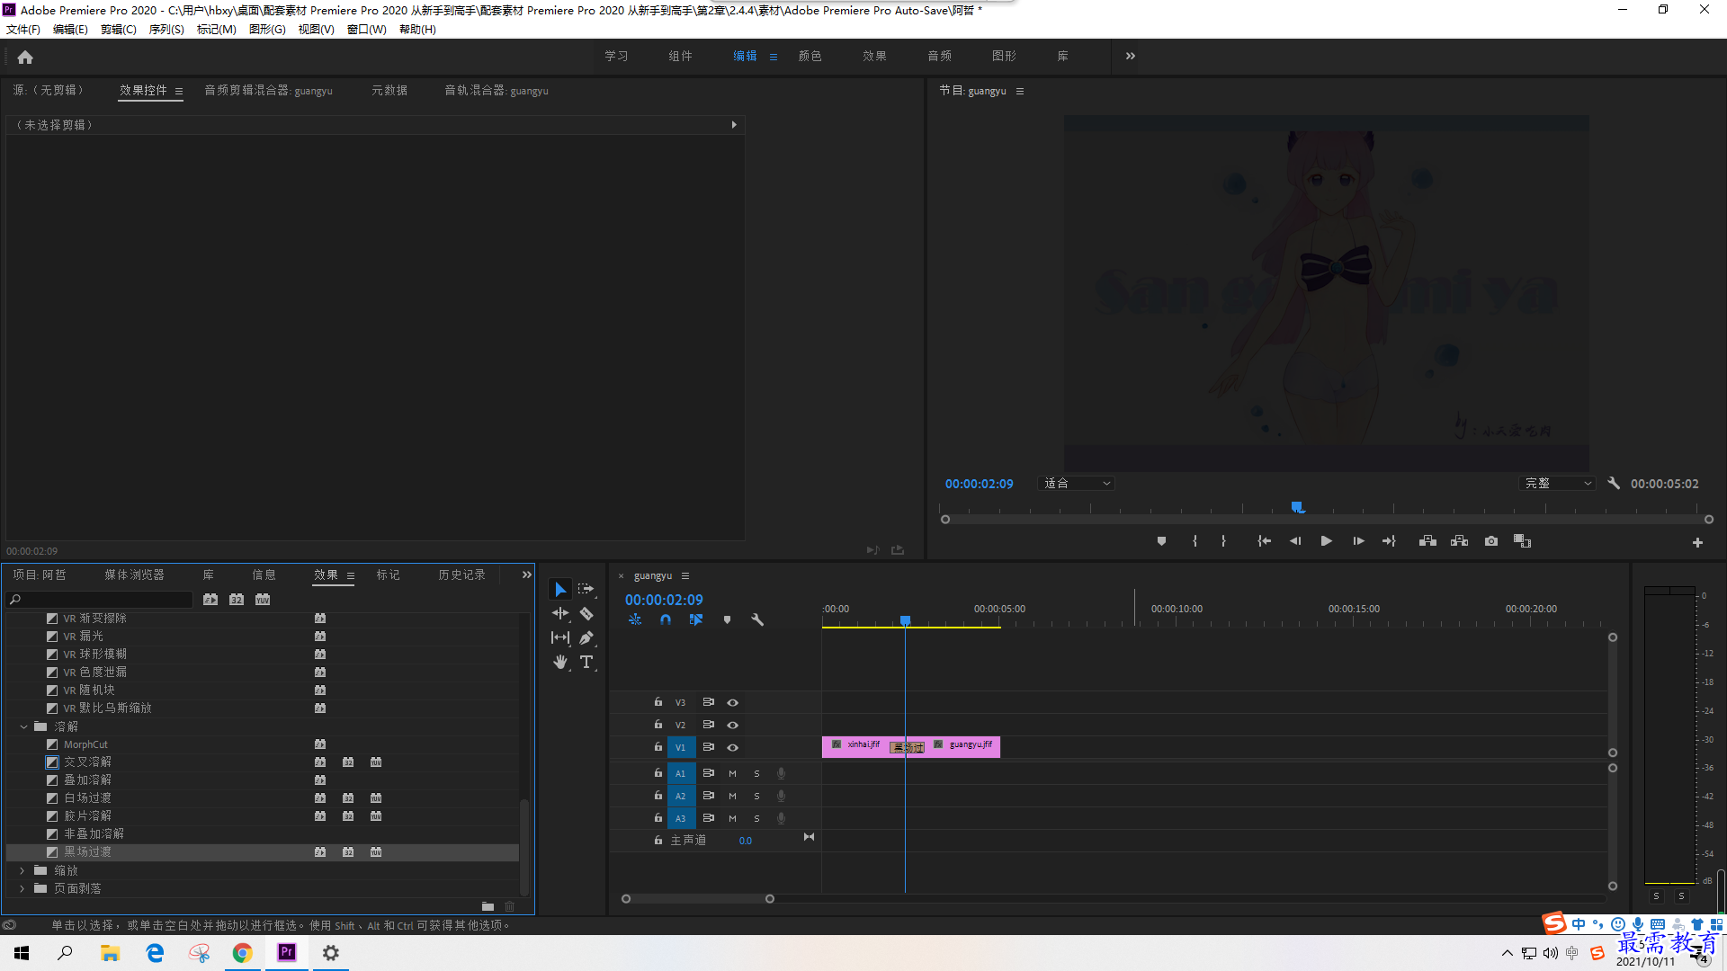Select the Pen tool
Screen dimensions: 1727x971
tap(586, 637)
